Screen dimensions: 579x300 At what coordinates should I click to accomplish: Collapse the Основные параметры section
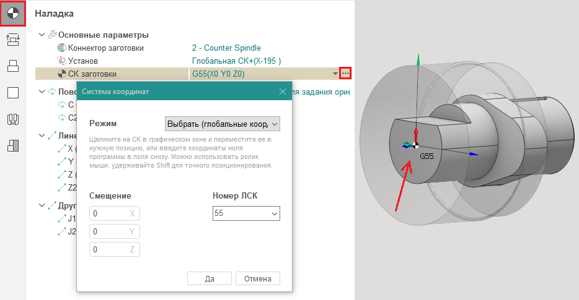[42, 35]
